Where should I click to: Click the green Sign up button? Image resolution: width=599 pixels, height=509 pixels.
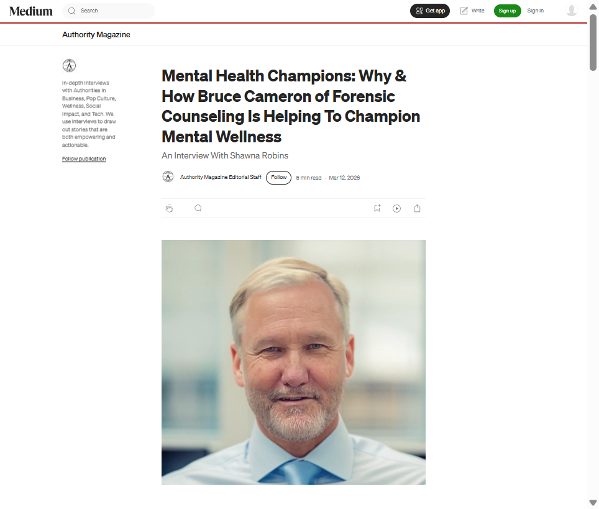coord(507,11)
